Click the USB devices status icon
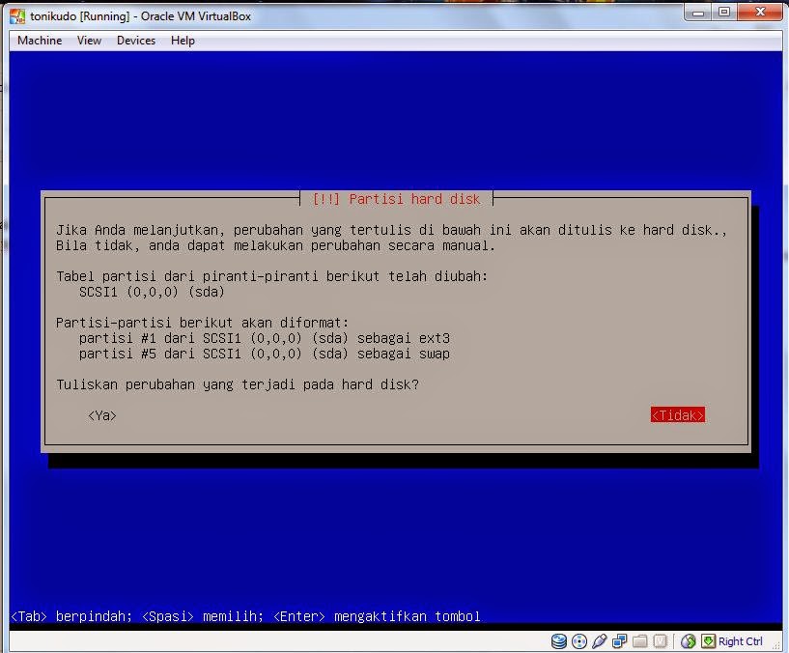The height and width of the screenshot is (653, 789). coord(600,640)
